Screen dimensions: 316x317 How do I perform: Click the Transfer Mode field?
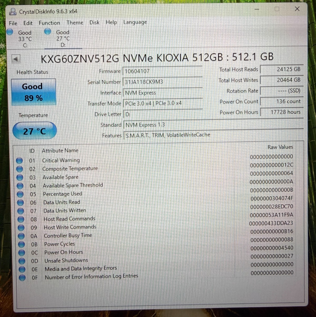(162, 103)
